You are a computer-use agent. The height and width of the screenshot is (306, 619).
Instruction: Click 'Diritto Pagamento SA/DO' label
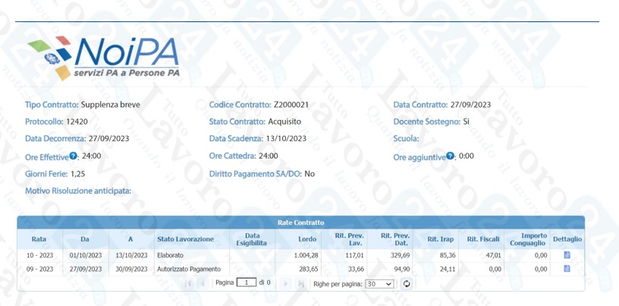tap(256, 174)
